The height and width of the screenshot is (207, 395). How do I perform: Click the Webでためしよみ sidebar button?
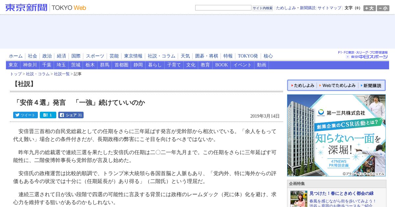337,85
